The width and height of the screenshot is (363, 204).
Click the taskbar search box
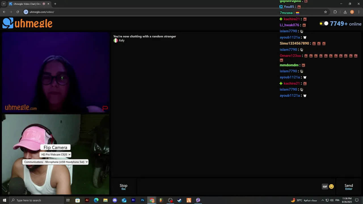pyautogui.click(x=36, y=200)
